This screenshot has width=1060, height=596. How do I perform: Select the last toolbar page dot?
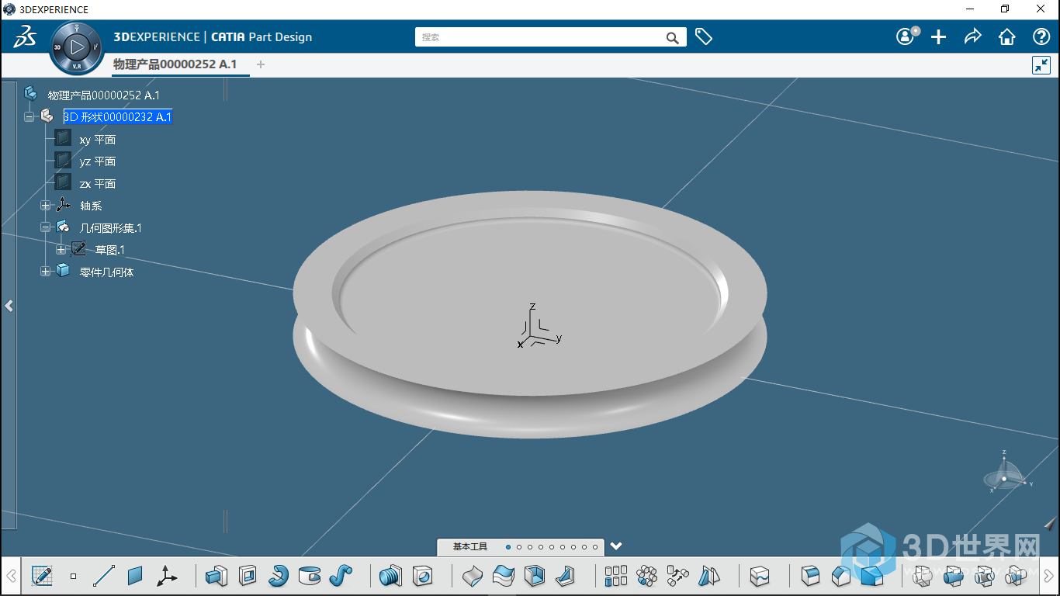pos(595,547)
